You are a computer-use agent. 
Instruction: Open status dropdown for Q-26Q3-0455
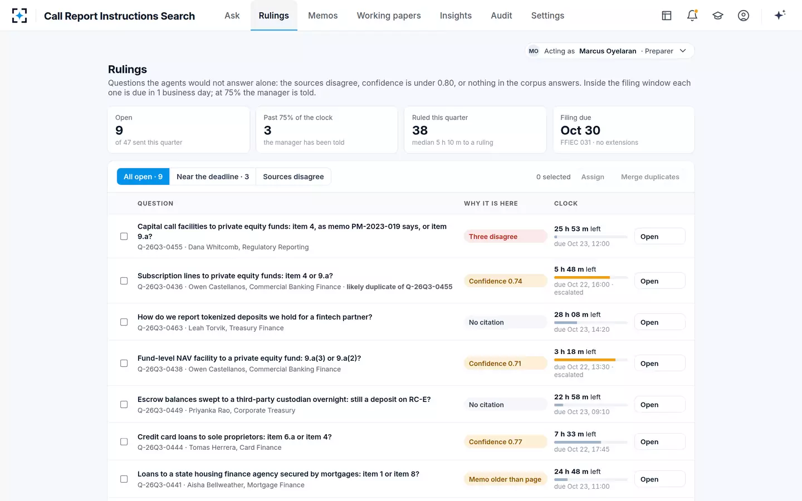click(x=659, y=237)
